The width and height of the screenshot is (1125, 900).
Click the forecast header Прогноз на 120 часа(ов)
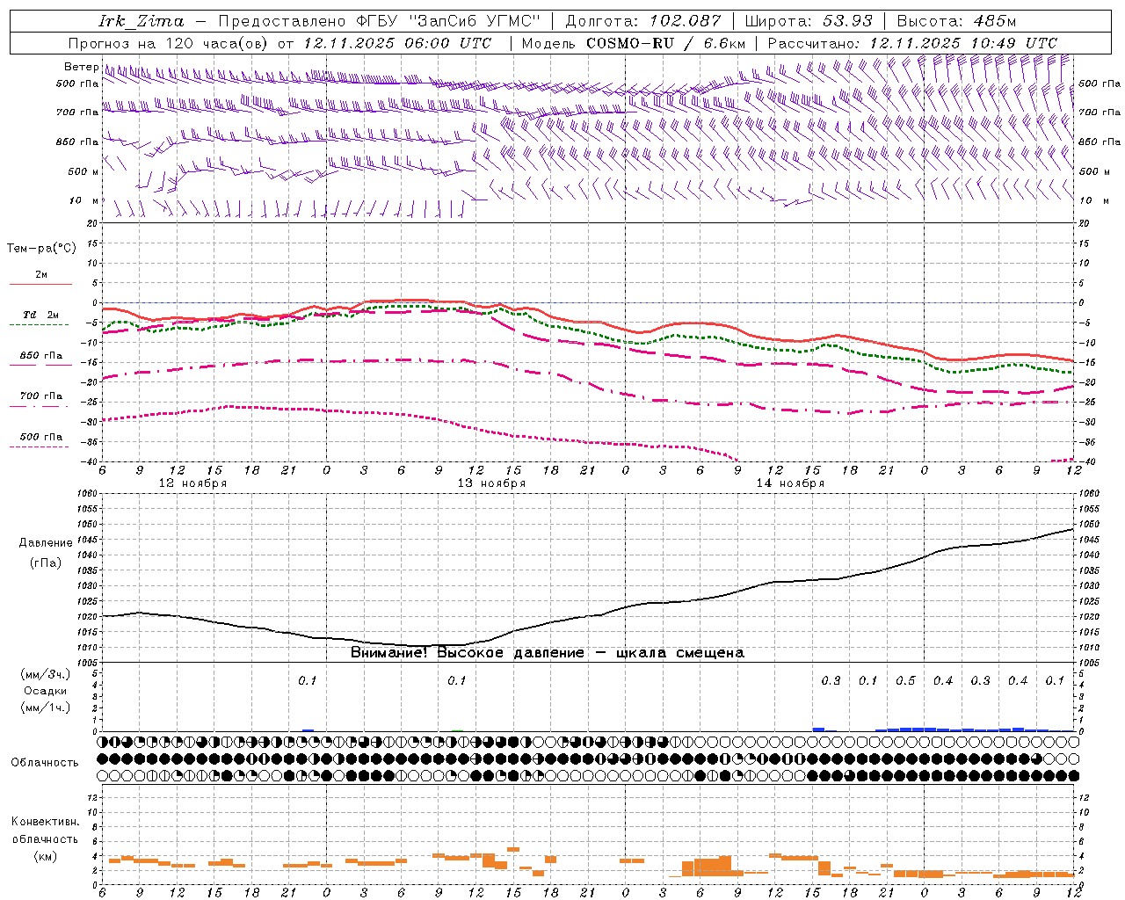pos(169,43)
